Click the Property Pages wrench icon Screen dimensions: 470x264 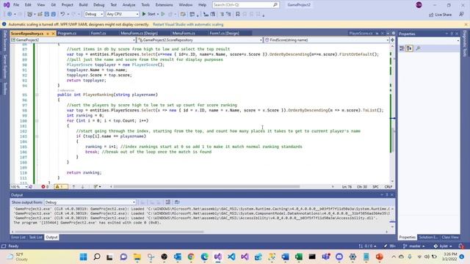pos(418,48)
